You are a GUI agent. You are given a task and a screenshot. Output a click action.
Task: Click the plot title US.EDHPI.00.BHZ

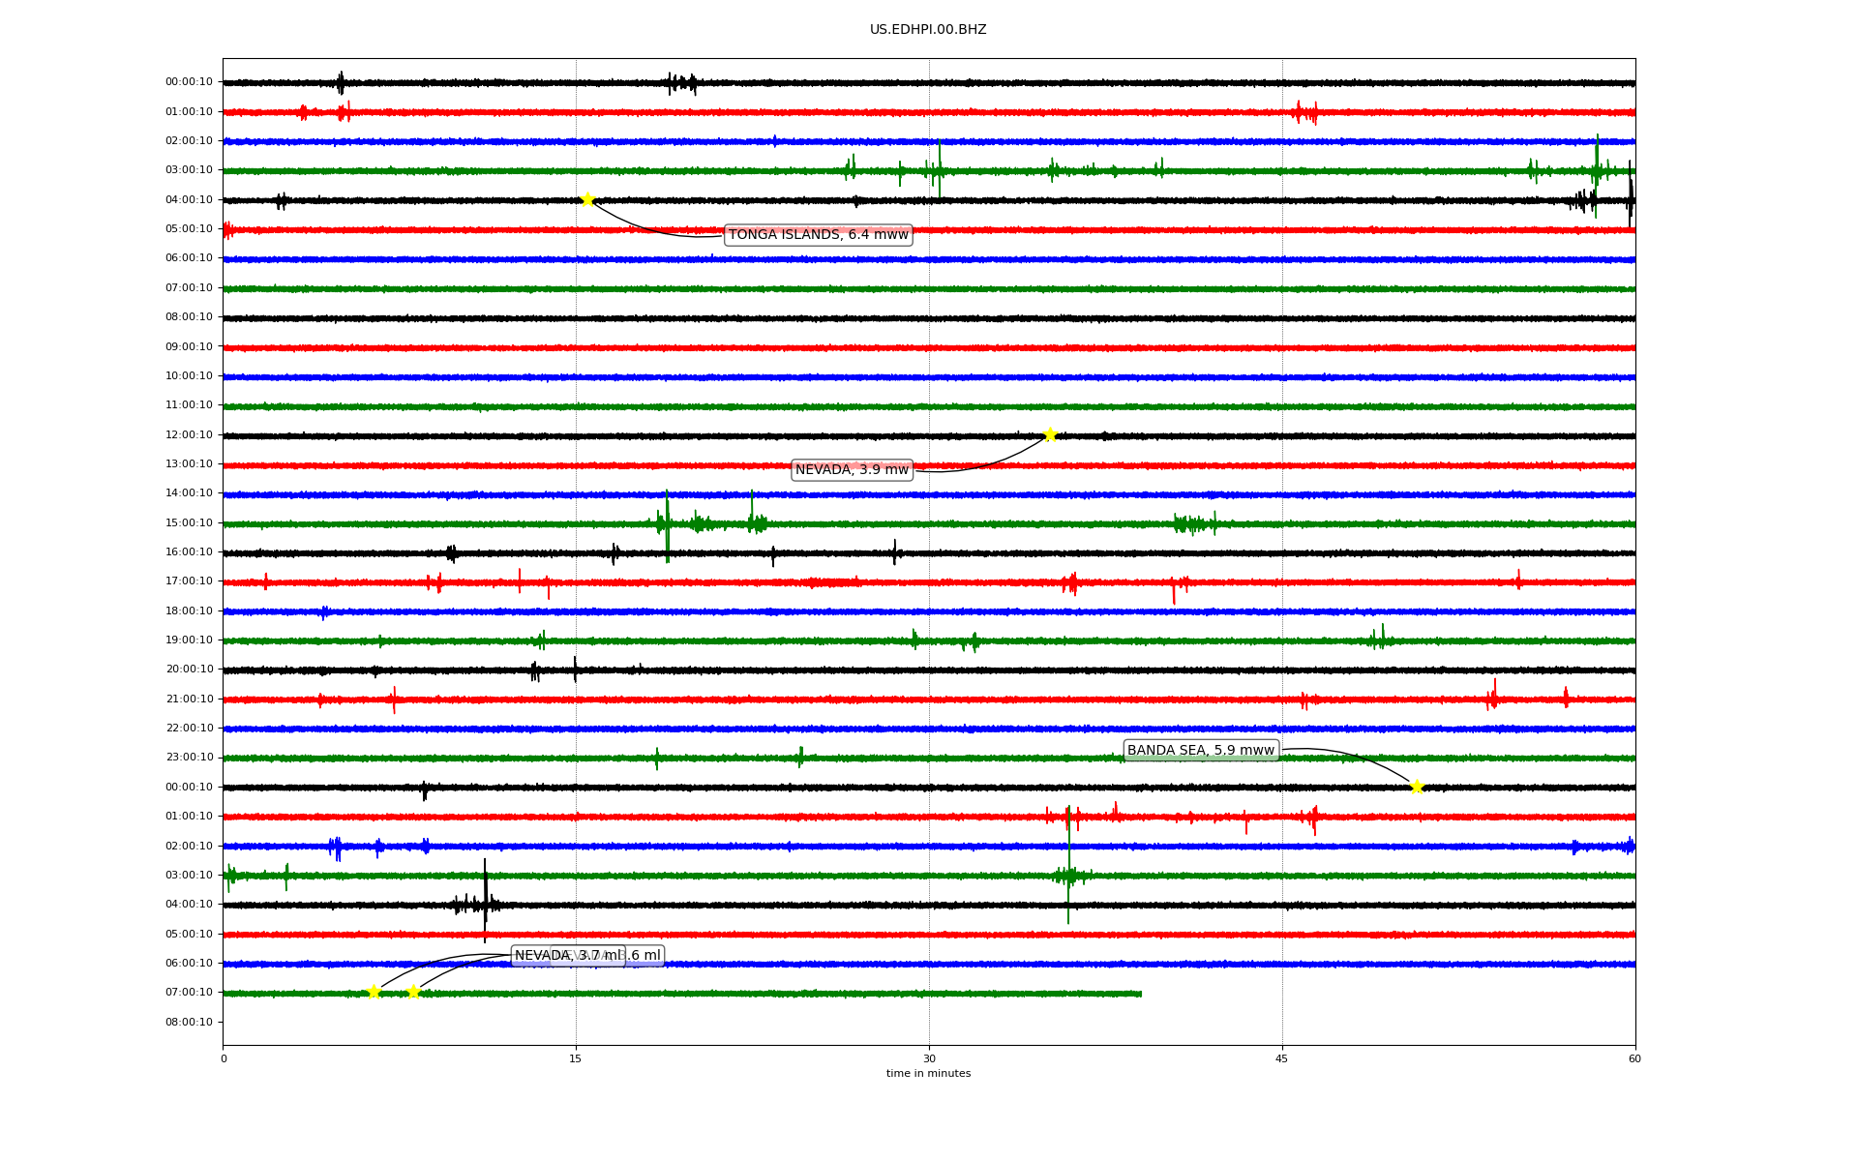pyautogui.click(x=928, y=30)
